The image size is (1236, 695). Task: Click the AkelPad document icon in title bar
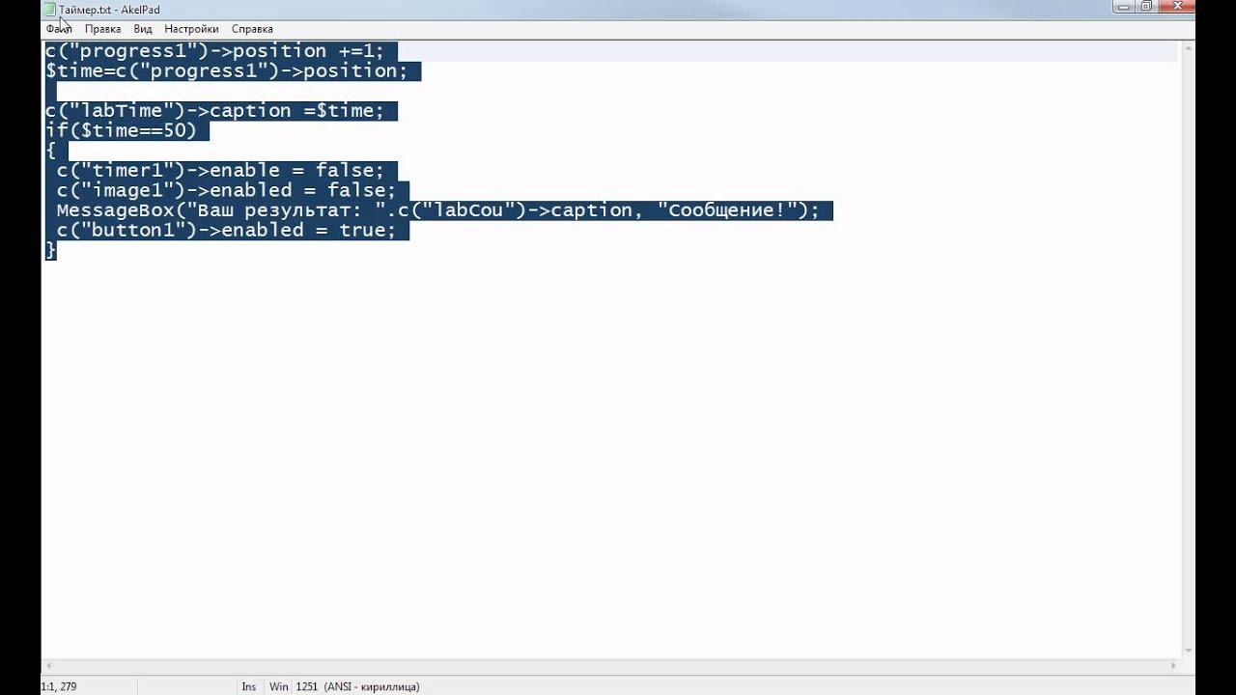49,10
